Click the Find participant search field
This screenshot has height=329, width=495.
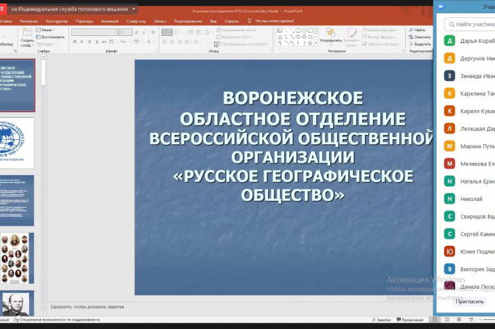tap(470, 24)
